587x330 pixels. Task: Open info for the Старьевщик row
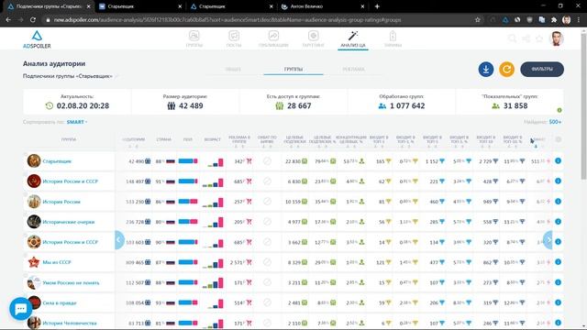558,161
